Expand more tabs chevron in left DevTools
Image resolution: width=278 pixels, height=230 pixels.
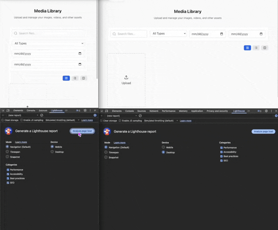[x=66, y=110]
